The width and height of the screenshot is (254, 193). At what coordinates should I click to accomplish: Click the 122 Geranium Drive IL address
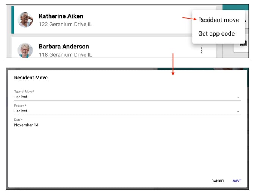pos(65,24)
